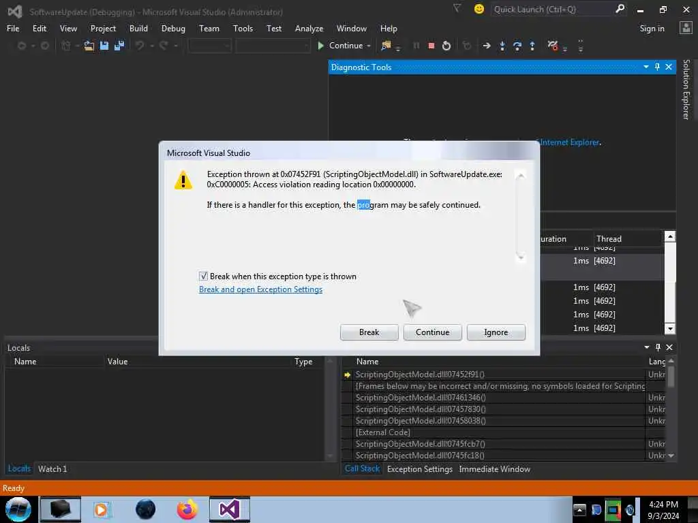Open the collapsed Solution Explorer side tab
The width and height of the screenshot is (698, 523).
686,89
